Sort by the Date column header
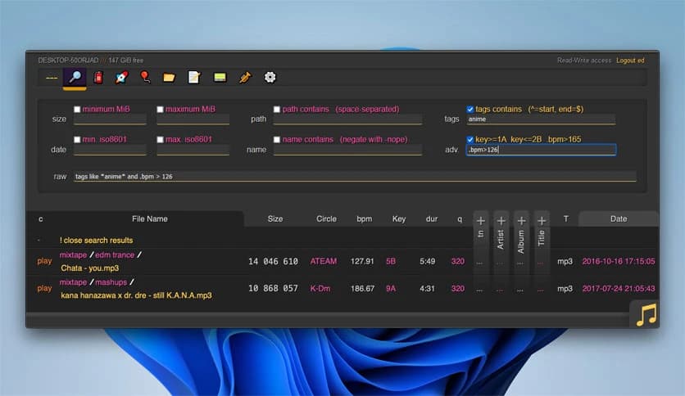The width and height of the screenshot is (685, 396). [x=619, y=219]
